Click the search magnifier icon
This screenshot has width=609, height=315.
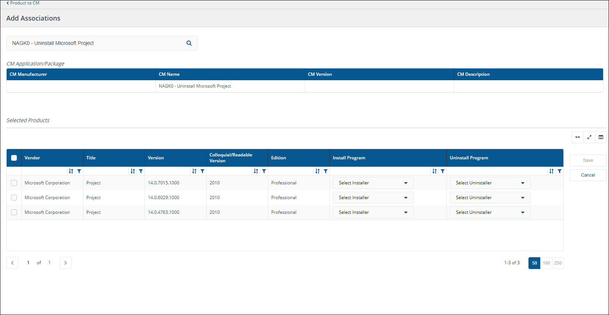click(189, 43)
